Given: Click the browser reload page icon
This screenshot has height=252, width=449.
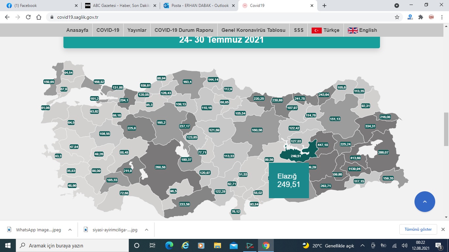Looking at the screenshot, I should [28, 17].
